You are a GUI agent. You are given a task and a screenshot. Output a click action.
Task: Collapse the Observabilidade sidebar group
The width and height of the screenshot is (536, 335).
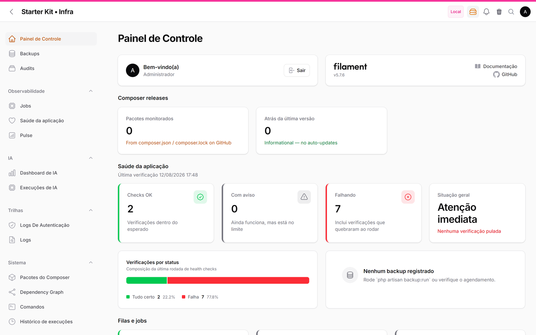click(91, 91)
